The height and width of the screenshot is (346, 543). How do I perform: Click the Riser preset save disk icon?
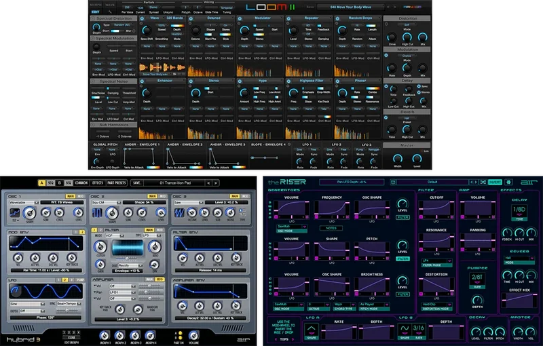tap(393, 182)
